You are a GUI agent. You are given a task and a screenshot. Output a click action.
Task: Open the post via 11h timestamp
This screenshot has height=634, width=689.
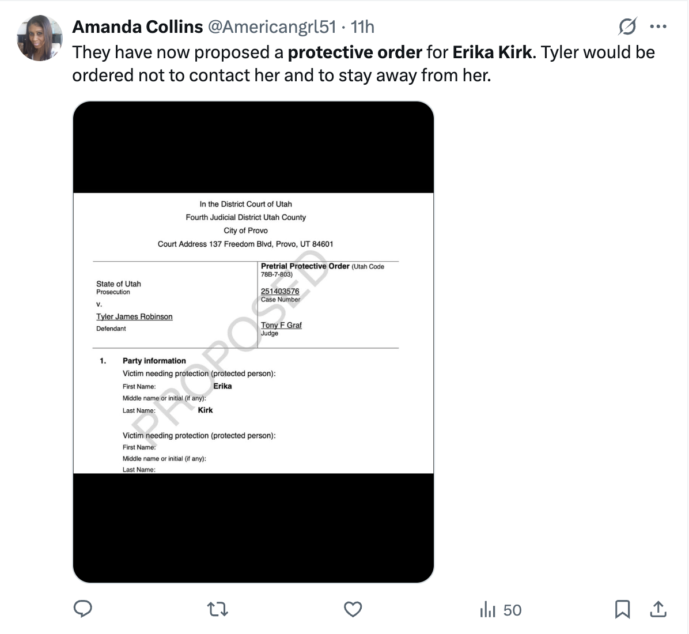(362, 27)
